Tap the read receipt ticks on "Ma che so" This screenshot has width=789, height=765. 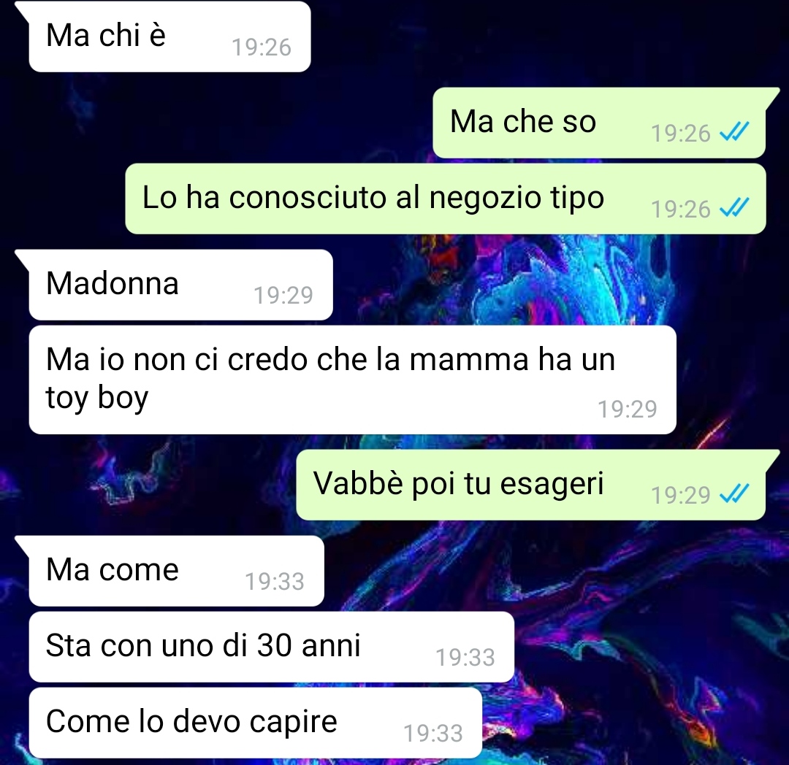coord(734,131)
